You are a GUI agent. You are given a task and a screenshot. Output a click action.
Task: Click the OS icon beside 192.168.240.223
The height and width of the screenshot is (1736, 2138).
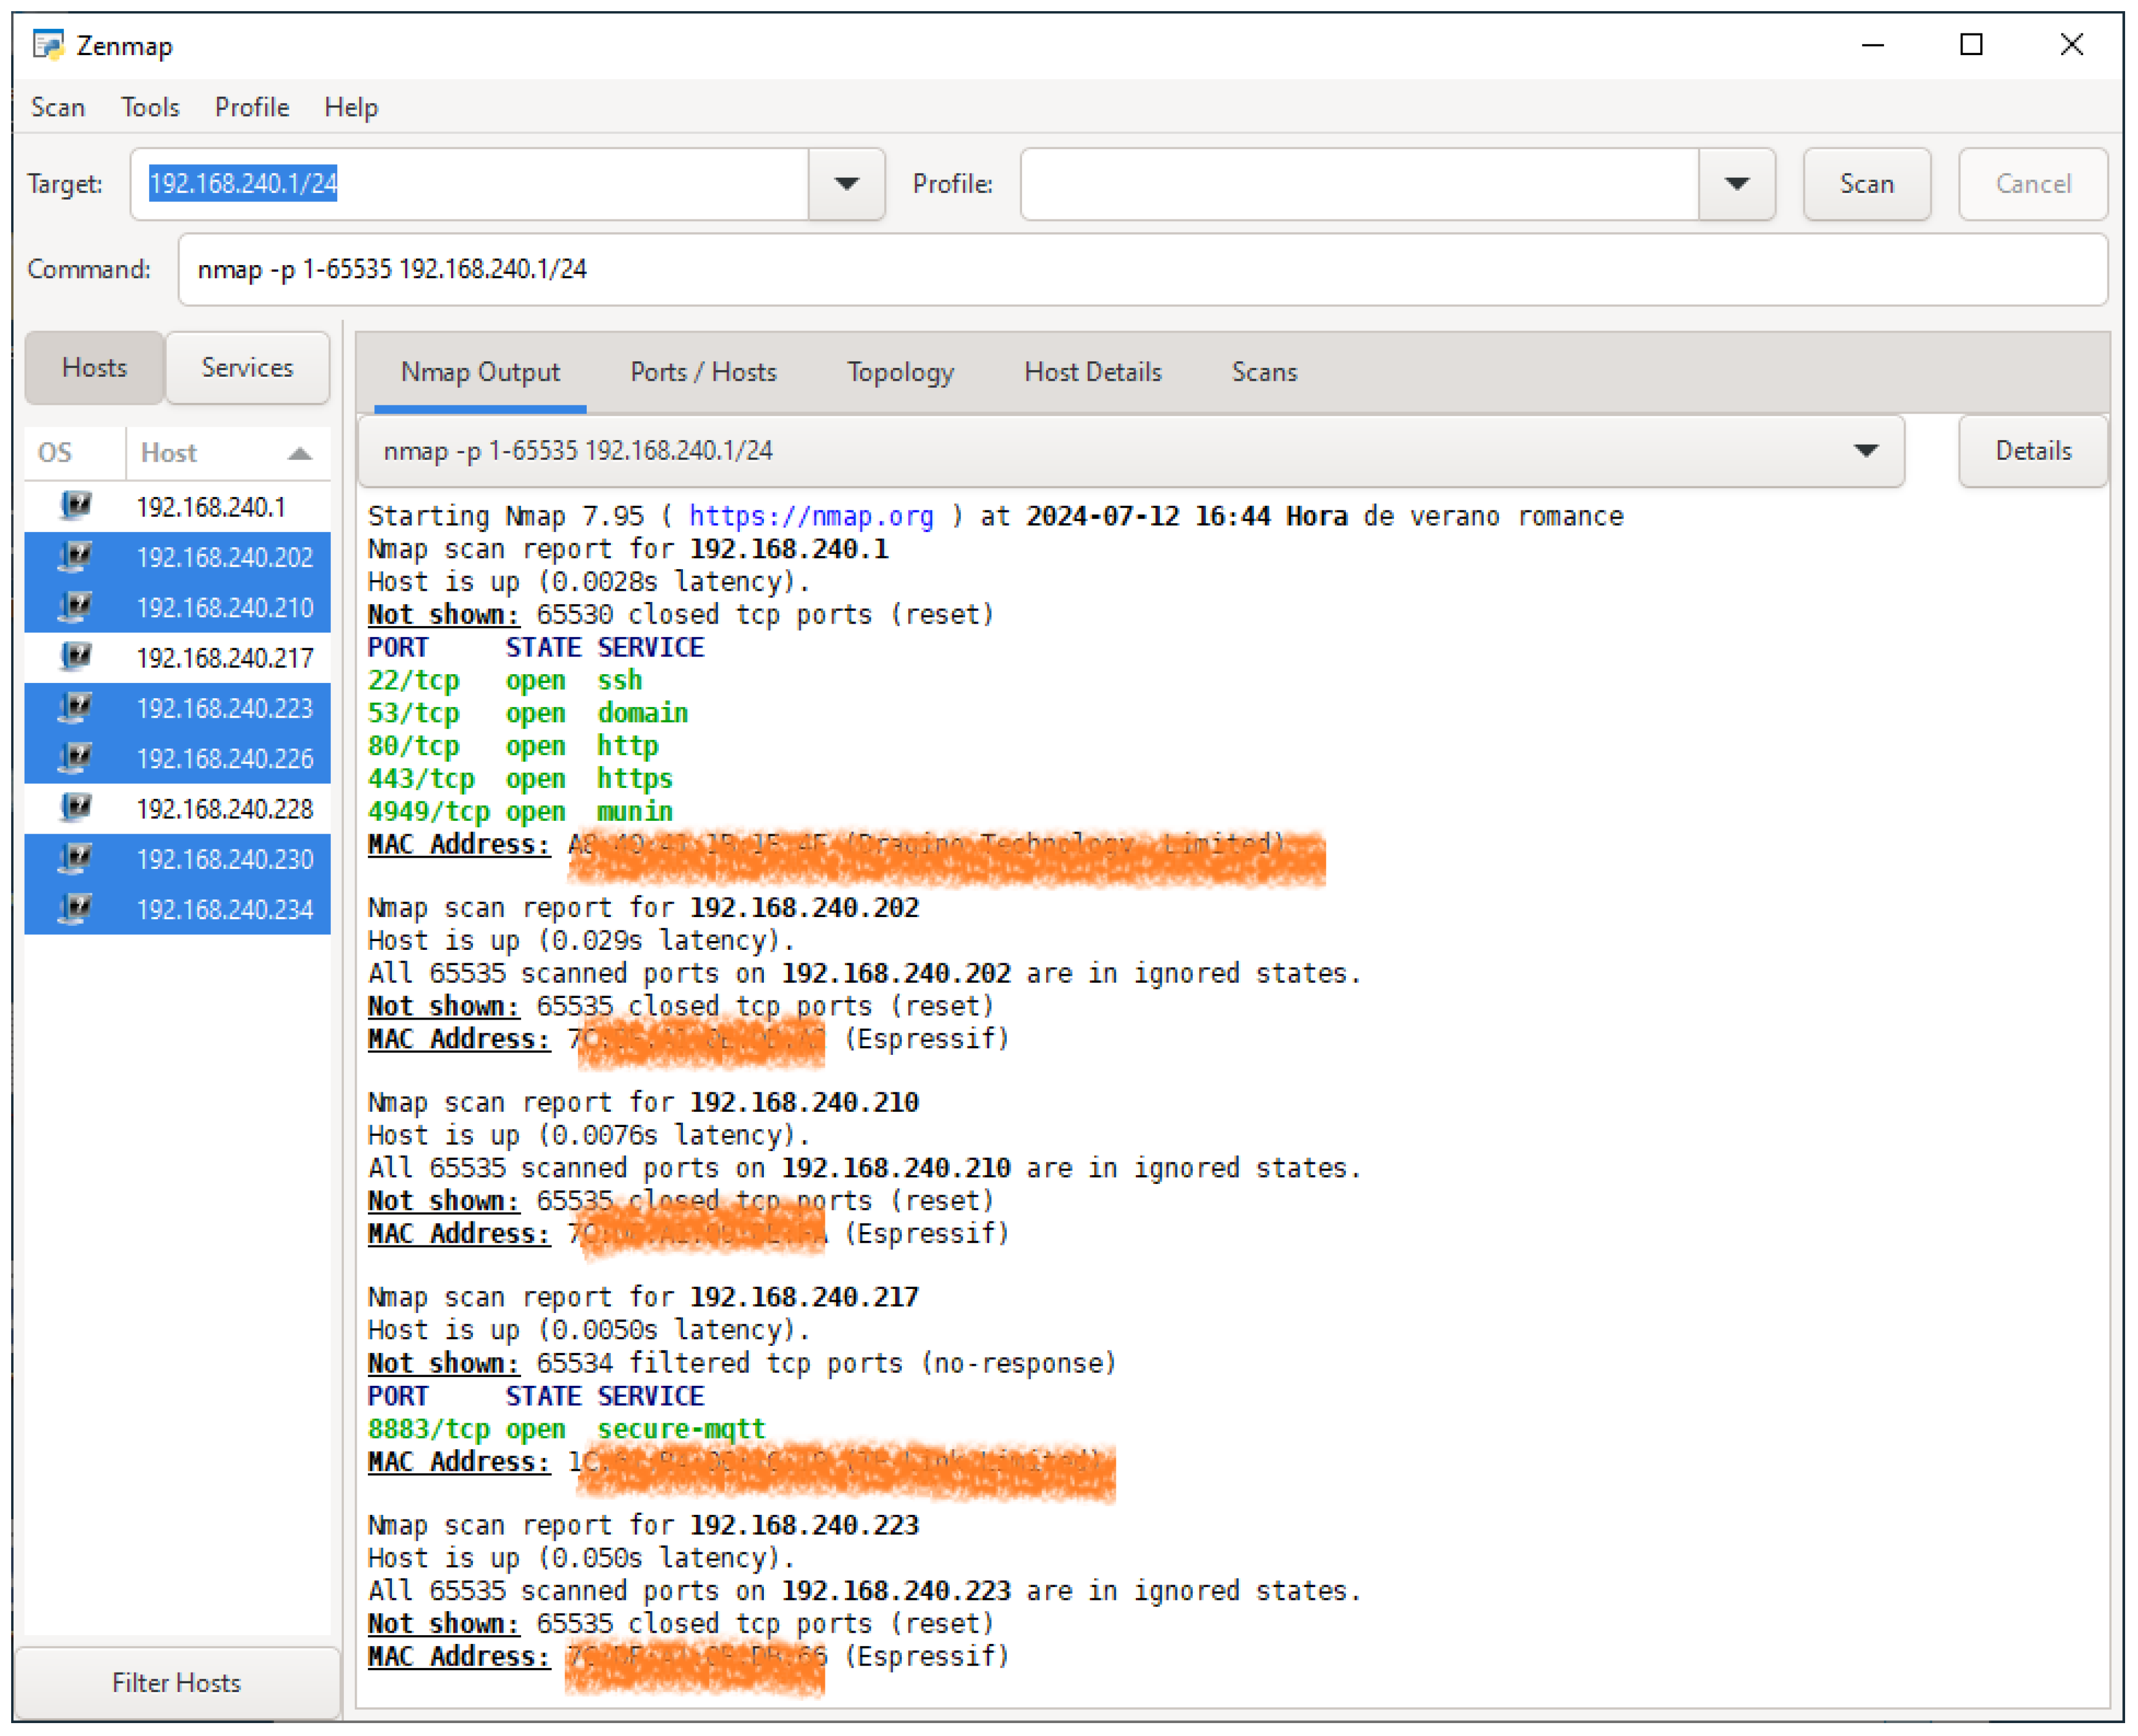pos(75,707)
